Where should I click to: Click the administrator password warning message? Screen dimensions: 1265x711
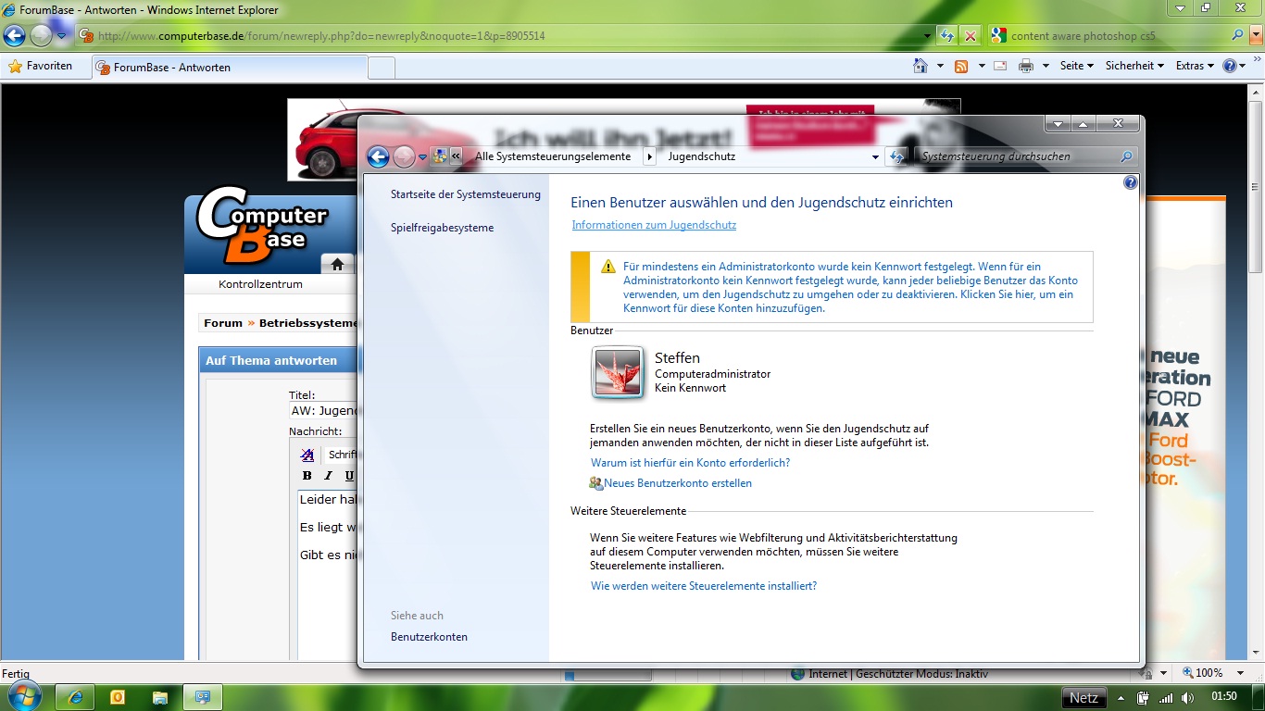click(x=849, y=287)
